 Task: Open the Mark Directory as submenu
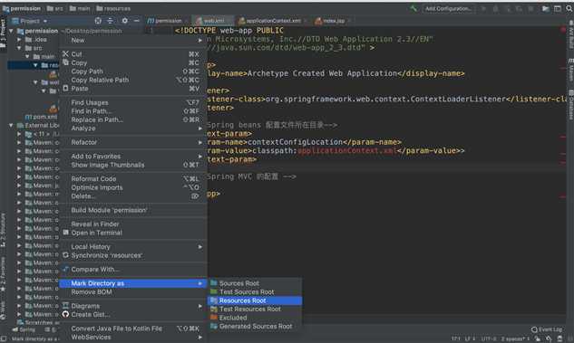133,283
